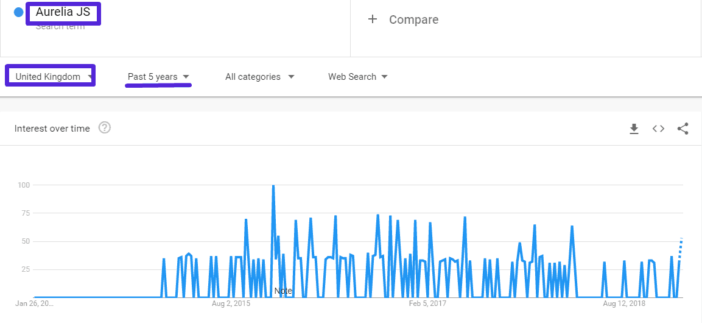702x323 pixels.
Task: Click the Feb 5, 2017 axis label
Action: (x=427, y=303)
